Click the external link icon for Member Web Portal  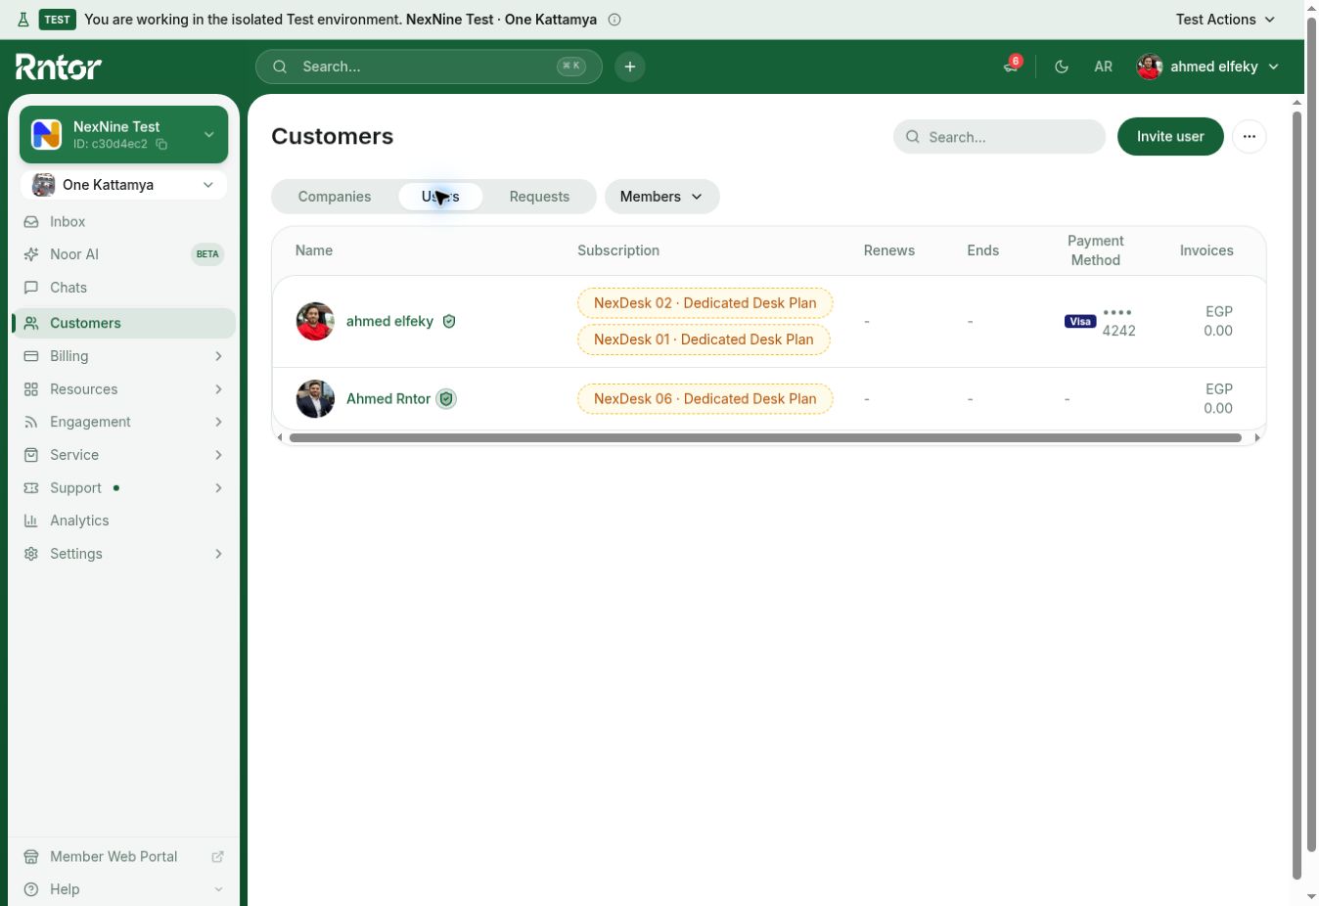[x=218, y=857]
